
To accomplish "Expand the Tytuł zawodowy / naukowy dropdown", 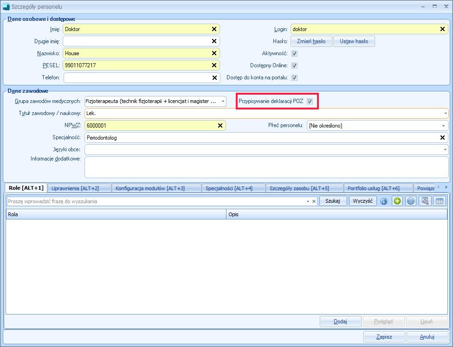I will coord(446,114).
